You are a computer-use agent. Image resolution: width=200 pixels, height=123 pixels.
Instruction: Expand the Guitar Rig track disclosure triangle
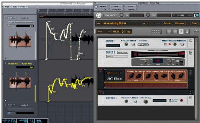click(5, 101)
